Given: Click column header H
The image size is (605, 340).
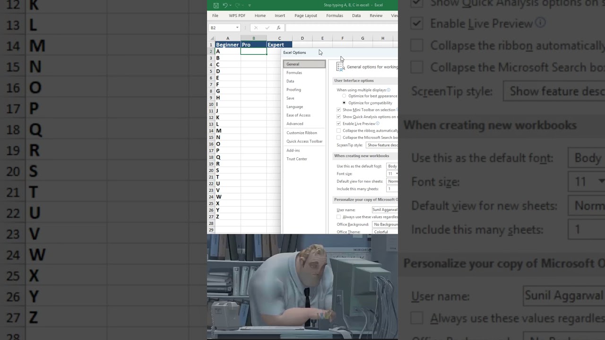Looking at the screenshot, I should pos(383,38).
